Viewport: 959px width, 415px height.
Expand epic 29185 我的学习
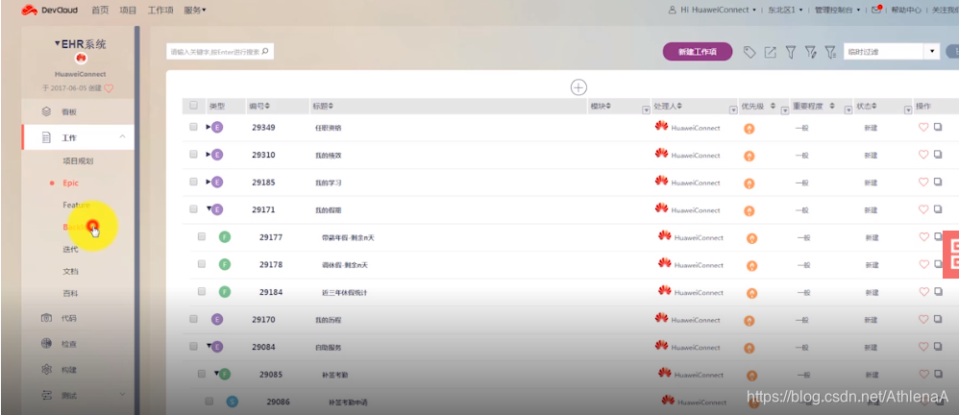(208, 182)
